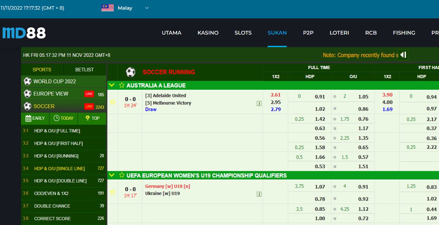Switch to the BETLIST tab
Image resolution: width=439 pixels, height=225 pixels.
[84, 69]
